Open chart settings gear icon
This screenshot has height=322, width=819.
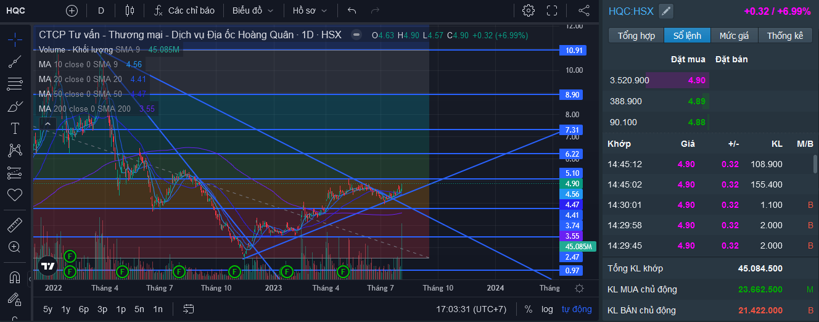pyautogui.click(x=529, y=10)
